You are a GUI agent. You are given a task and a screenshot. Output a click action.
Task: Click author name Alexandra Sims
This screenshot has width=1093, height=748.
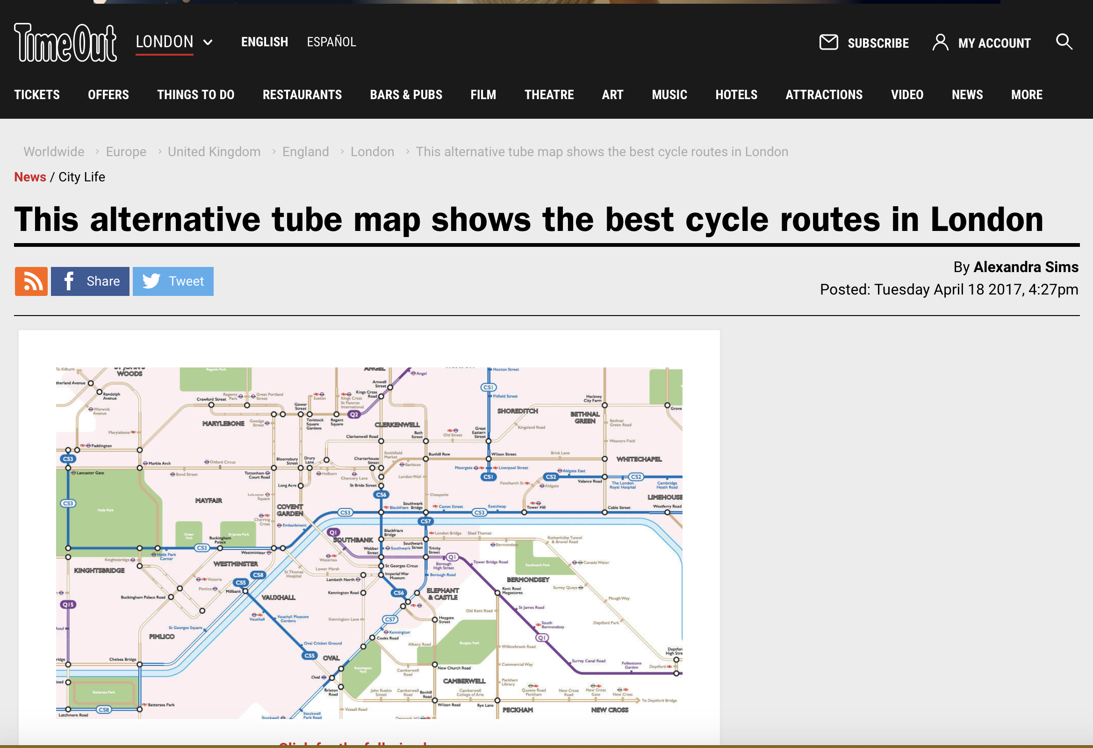tap(1025, 267)
